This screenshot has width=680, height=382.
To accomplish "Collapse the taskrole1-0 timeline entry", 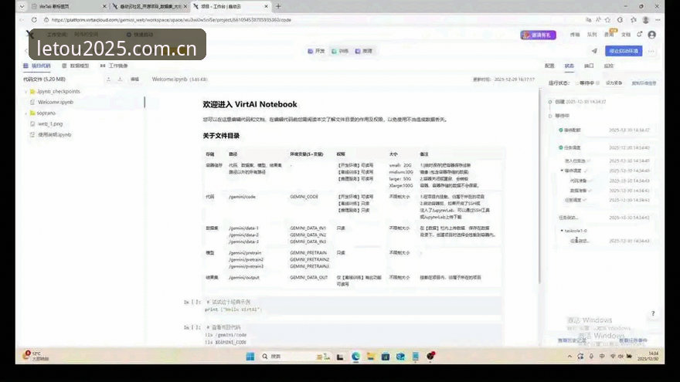I will point(562,231).
